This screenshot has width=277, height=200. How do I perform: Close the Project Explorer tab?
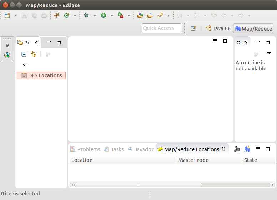tap(36, 42)
